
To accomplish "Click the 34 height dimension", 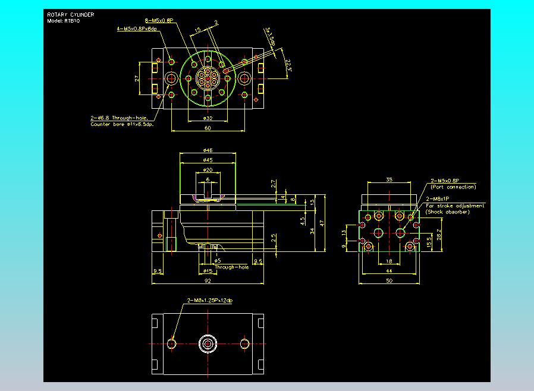I will click(x=312, y=231).
